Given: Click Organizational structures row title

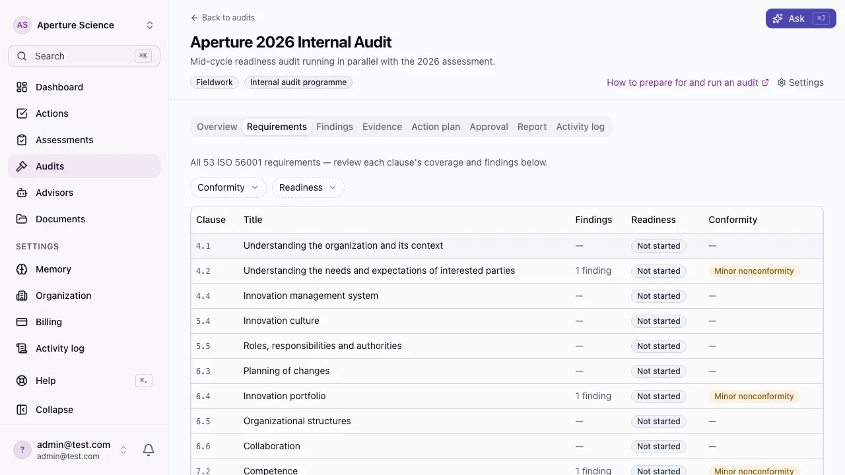Looking at the screenshot, I should (x=297, y=421).
